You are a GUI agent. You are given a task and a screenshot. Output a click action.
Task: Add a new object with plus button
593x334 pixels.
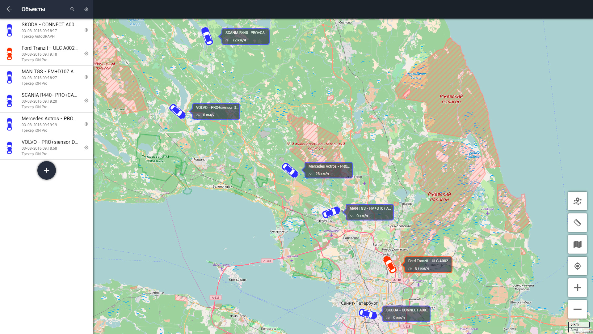(47, 170)
